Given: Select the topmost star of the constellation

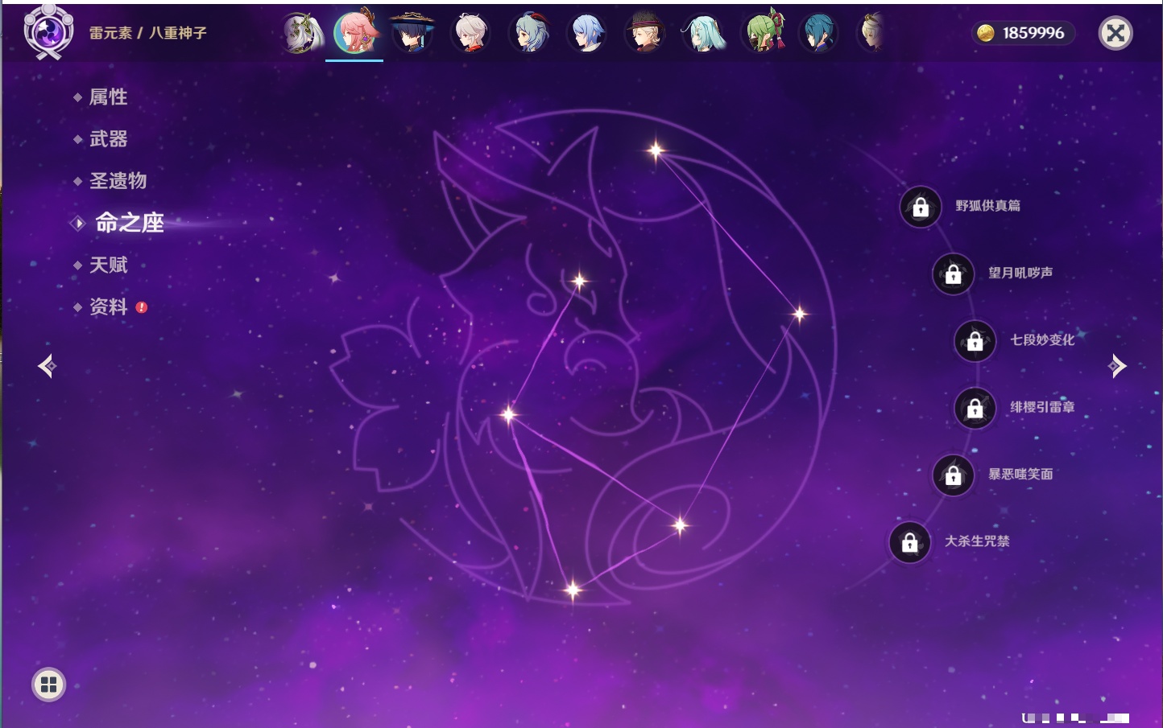Looking at the screenshot, I should 656,150.
